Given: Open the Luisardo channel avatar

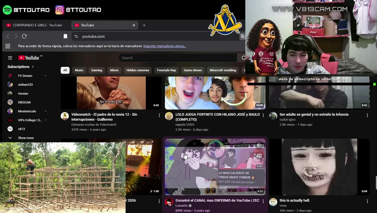Looking at the screenshot, I should tap(169, 202).
